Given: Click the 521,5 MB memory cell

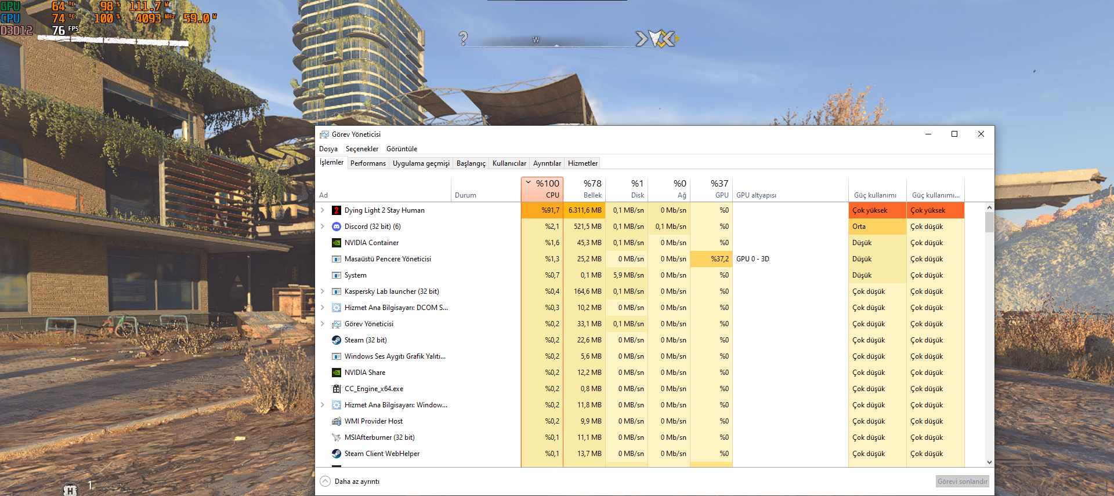Looking at the screenshot, I should [x=584, y=227].
